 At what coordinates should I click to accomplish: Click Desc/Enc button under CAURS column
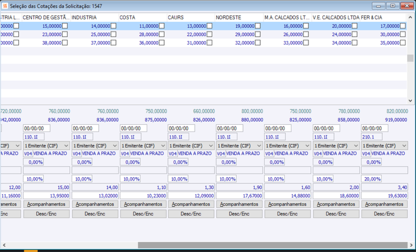coord(191,214)
